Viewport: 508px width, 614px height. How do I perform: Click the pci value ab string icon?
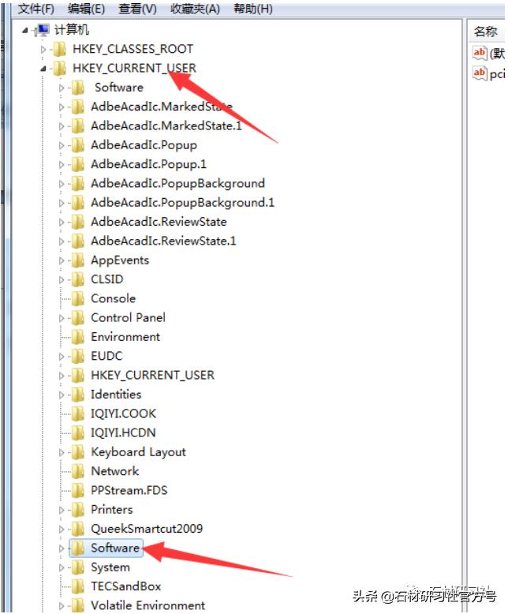pyautogui.click(x=480, y=73)
